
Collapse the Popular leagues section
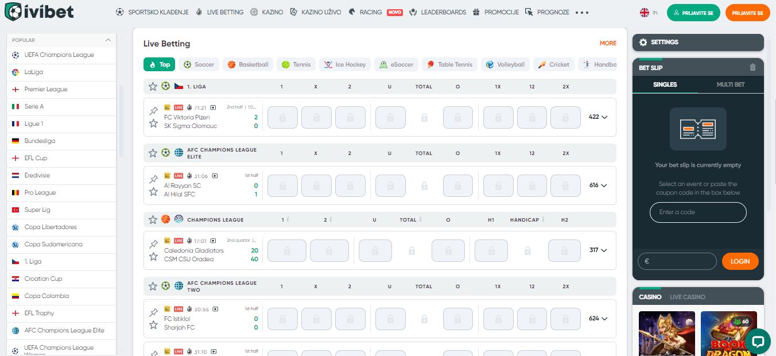[x=108, y=40]
